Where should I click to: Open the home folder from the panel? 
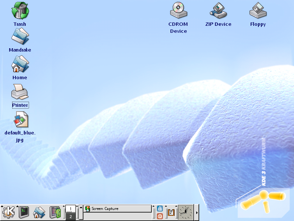(x=39, y=213)
